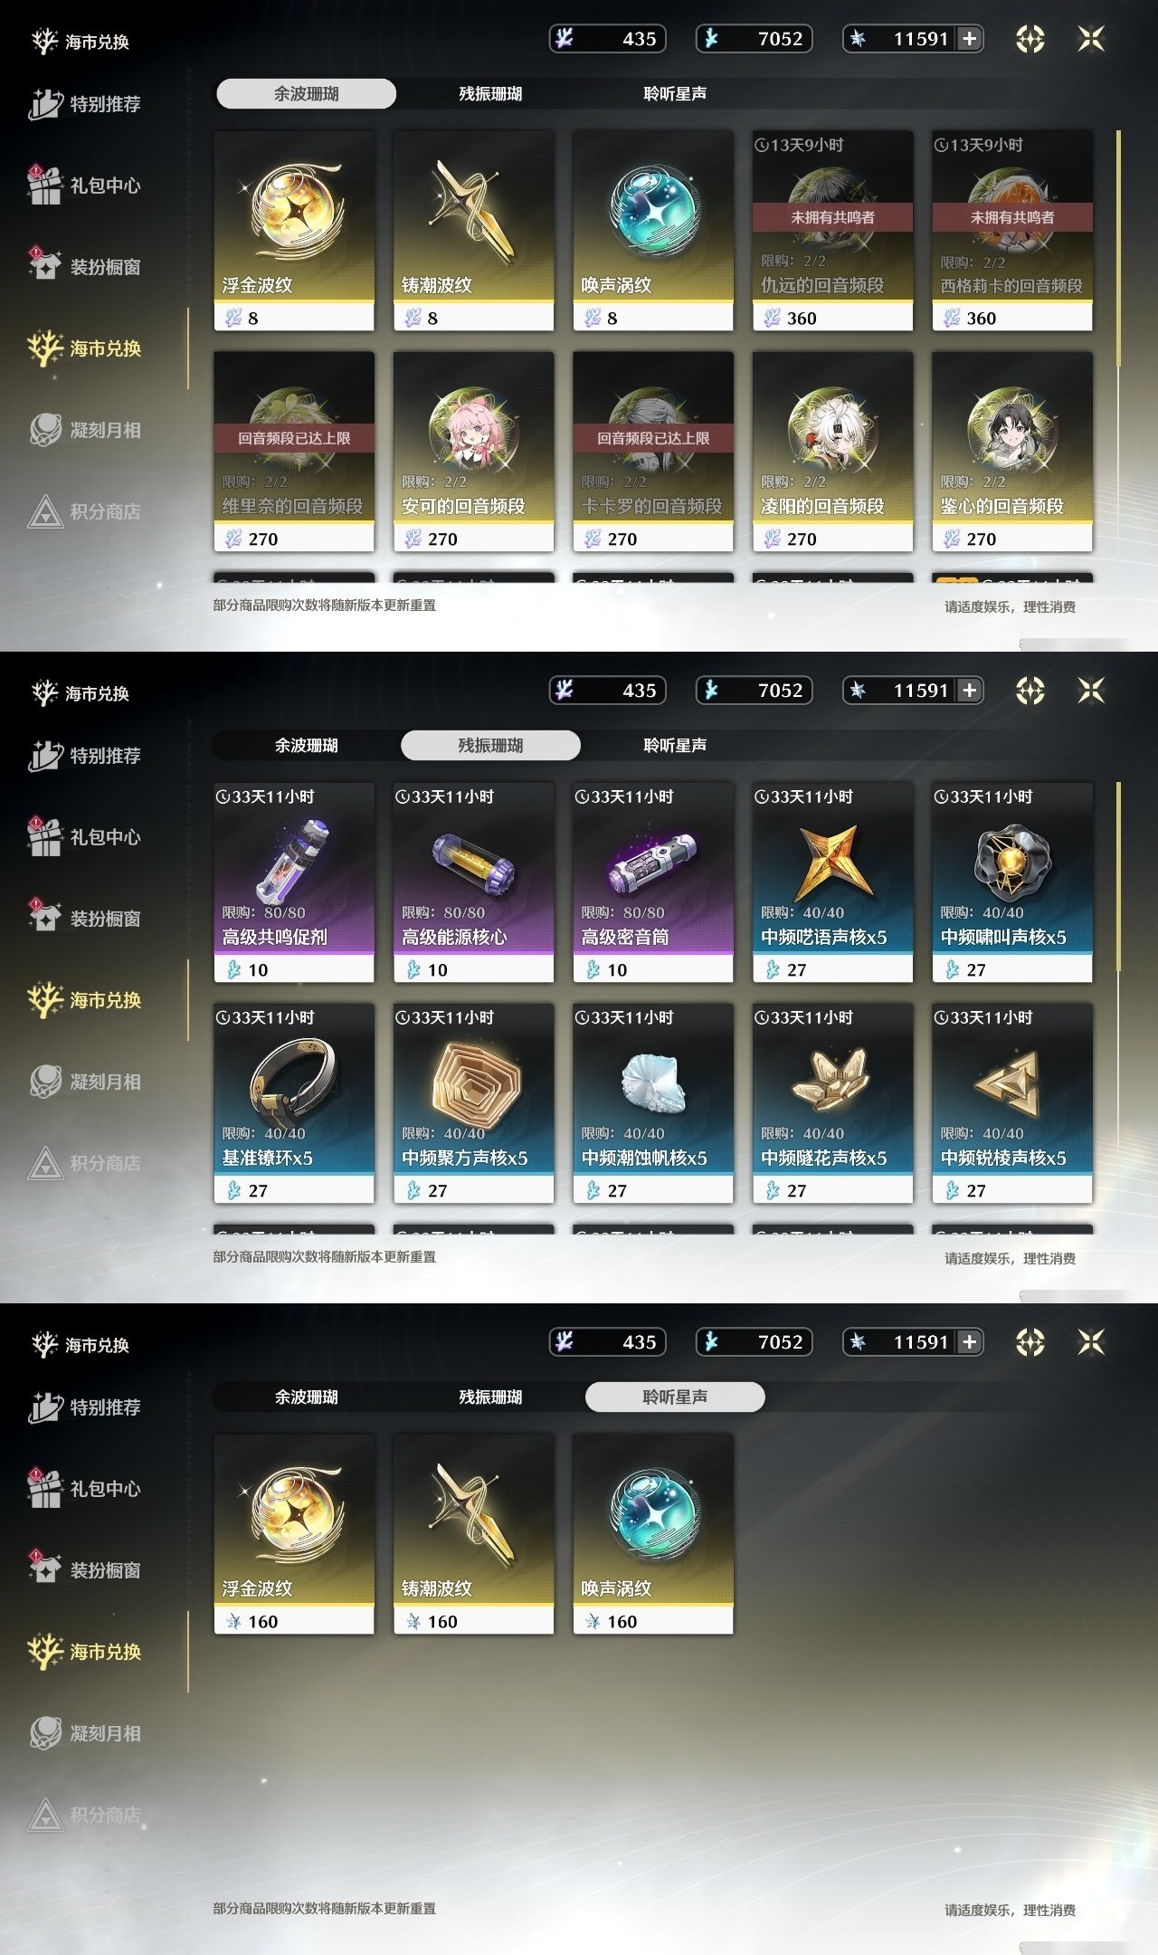
Task: Open 高级共鸣促剂 vial item
Action: click(x=294, y=882)
